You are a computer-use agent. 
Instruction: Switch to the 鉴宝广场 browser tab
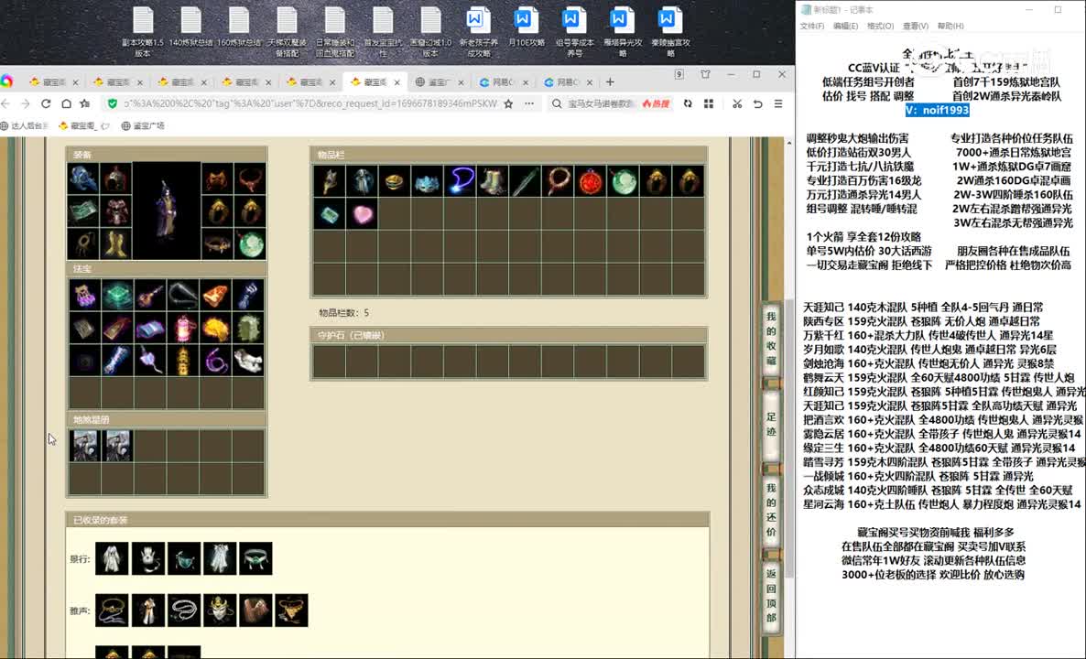pos(440,81)
